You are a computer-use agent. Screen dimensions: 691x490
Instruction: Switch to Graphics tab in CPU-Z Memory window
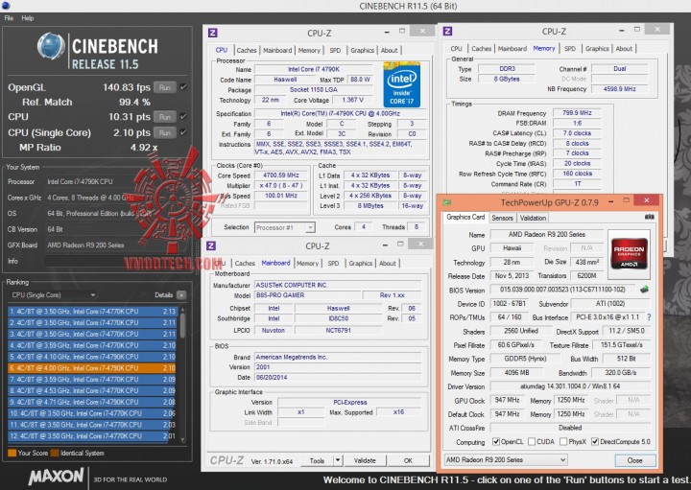pyautogui.click(x=597, y=49)
